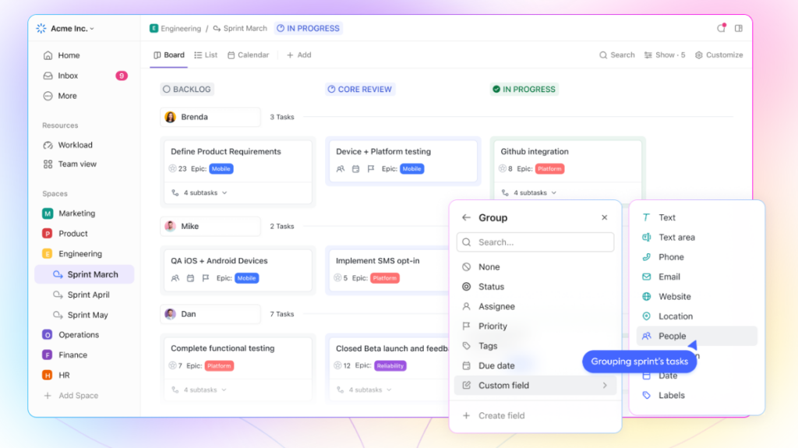Group tasks by Status
This screenshot has height=448, width=798.
pos(491,287)
